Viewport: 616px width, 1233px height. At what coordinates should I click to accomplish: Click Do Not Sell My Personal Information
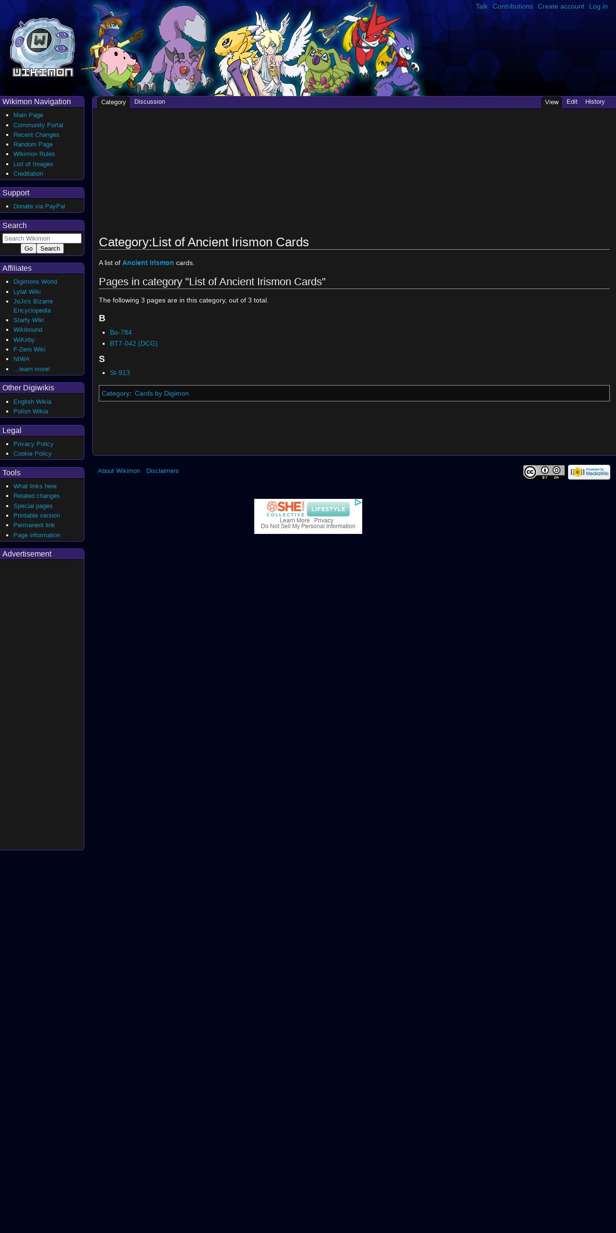[308, 526]
